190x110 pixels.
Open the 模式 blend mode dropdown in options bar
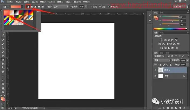click(61, 7)
